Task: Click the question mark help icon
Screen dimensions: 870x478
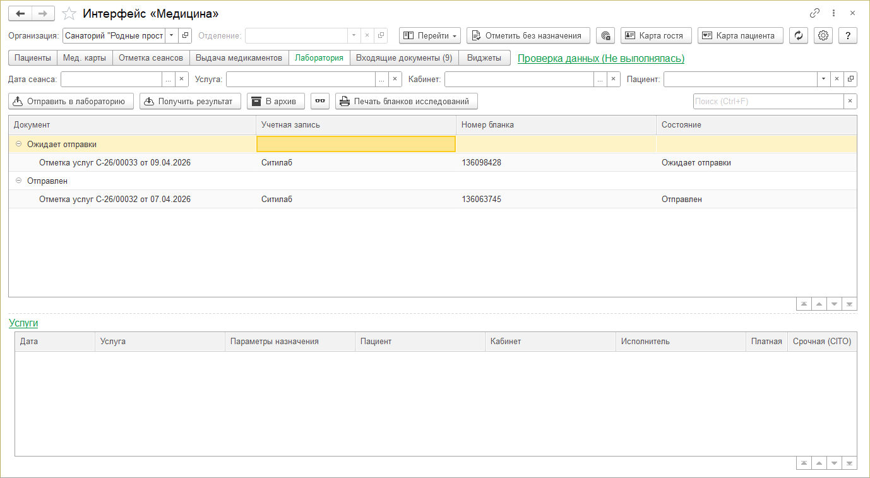Action: coord(848,36)
